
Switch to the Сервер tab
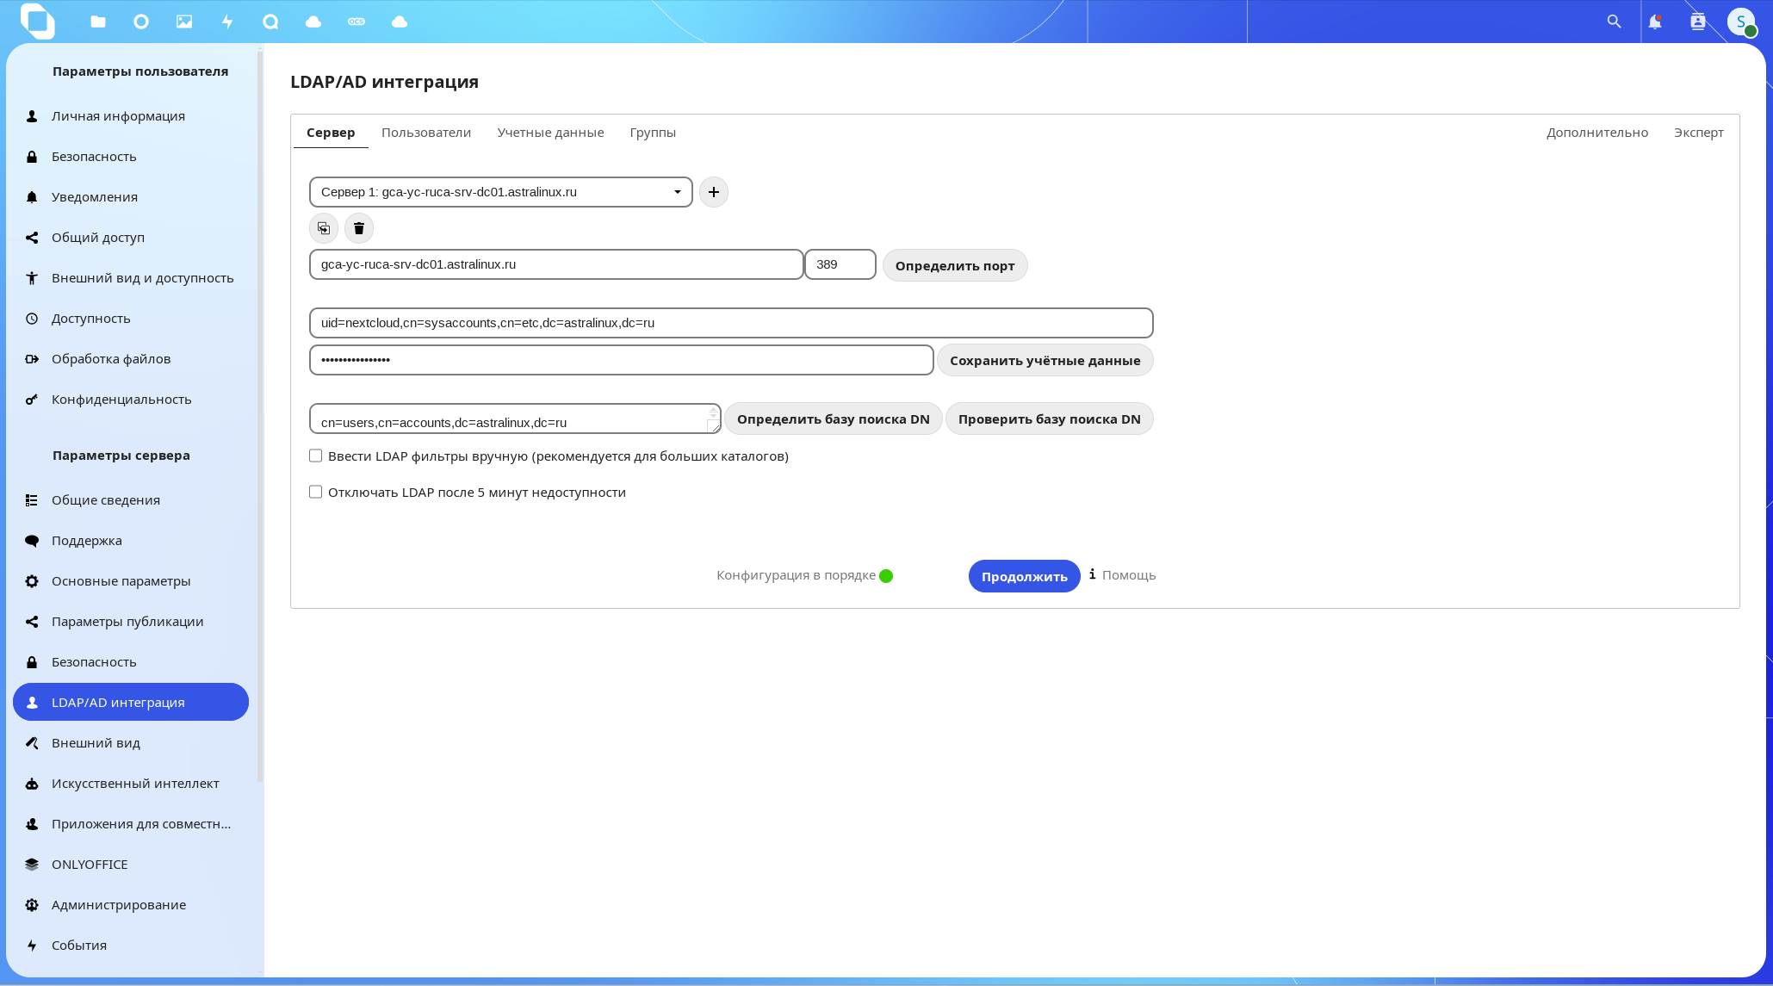[x=331, y=133]
